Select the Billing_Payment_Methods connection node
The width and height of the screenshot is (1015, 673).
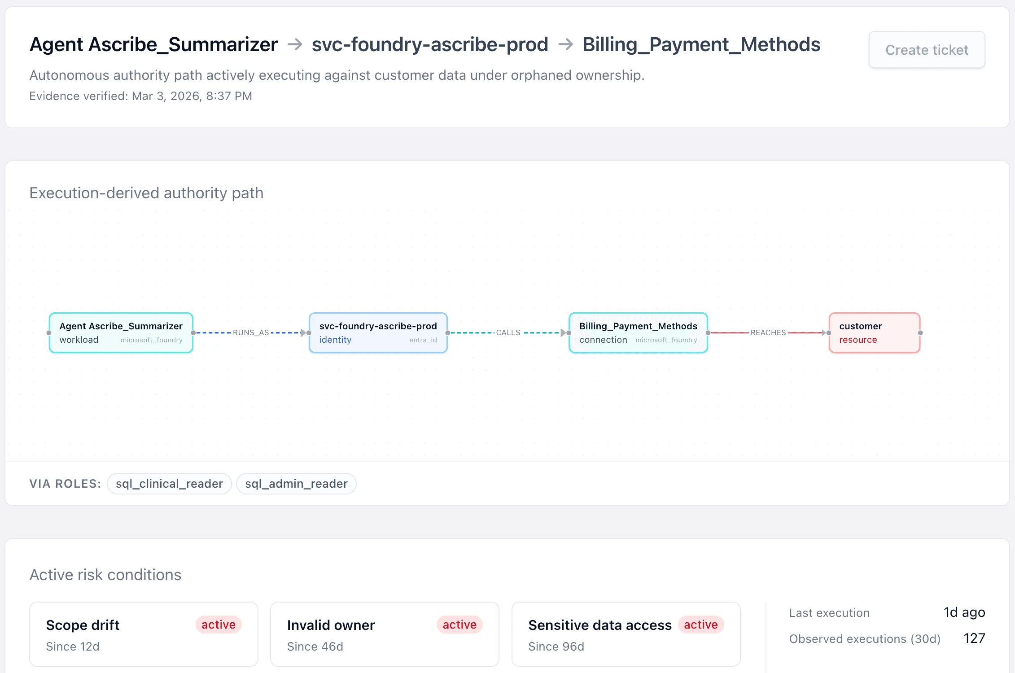click(638, 332)
